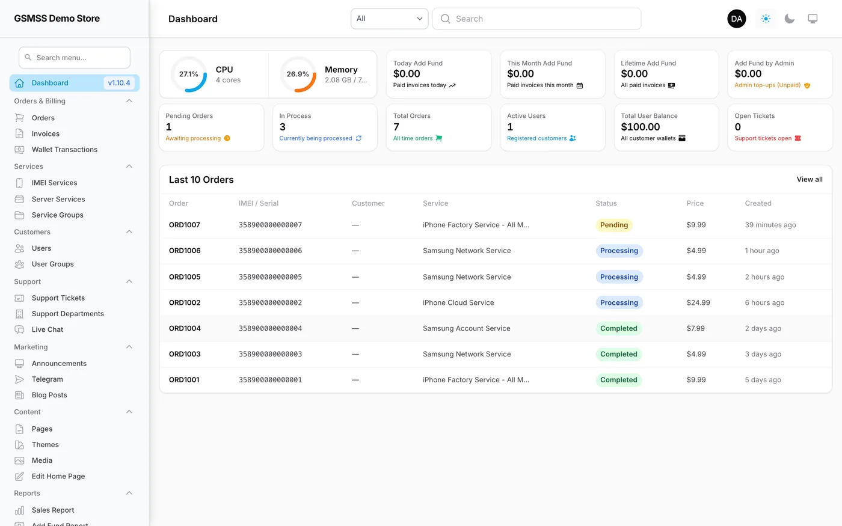Click Completed status badge for ORD1004
This screenshot has height=526, width=842.
(618, 328)
